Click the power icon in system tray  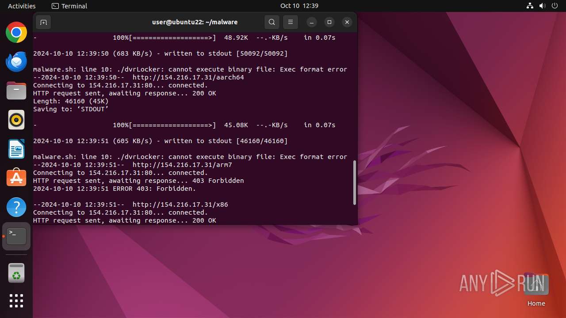click(555, 6)
